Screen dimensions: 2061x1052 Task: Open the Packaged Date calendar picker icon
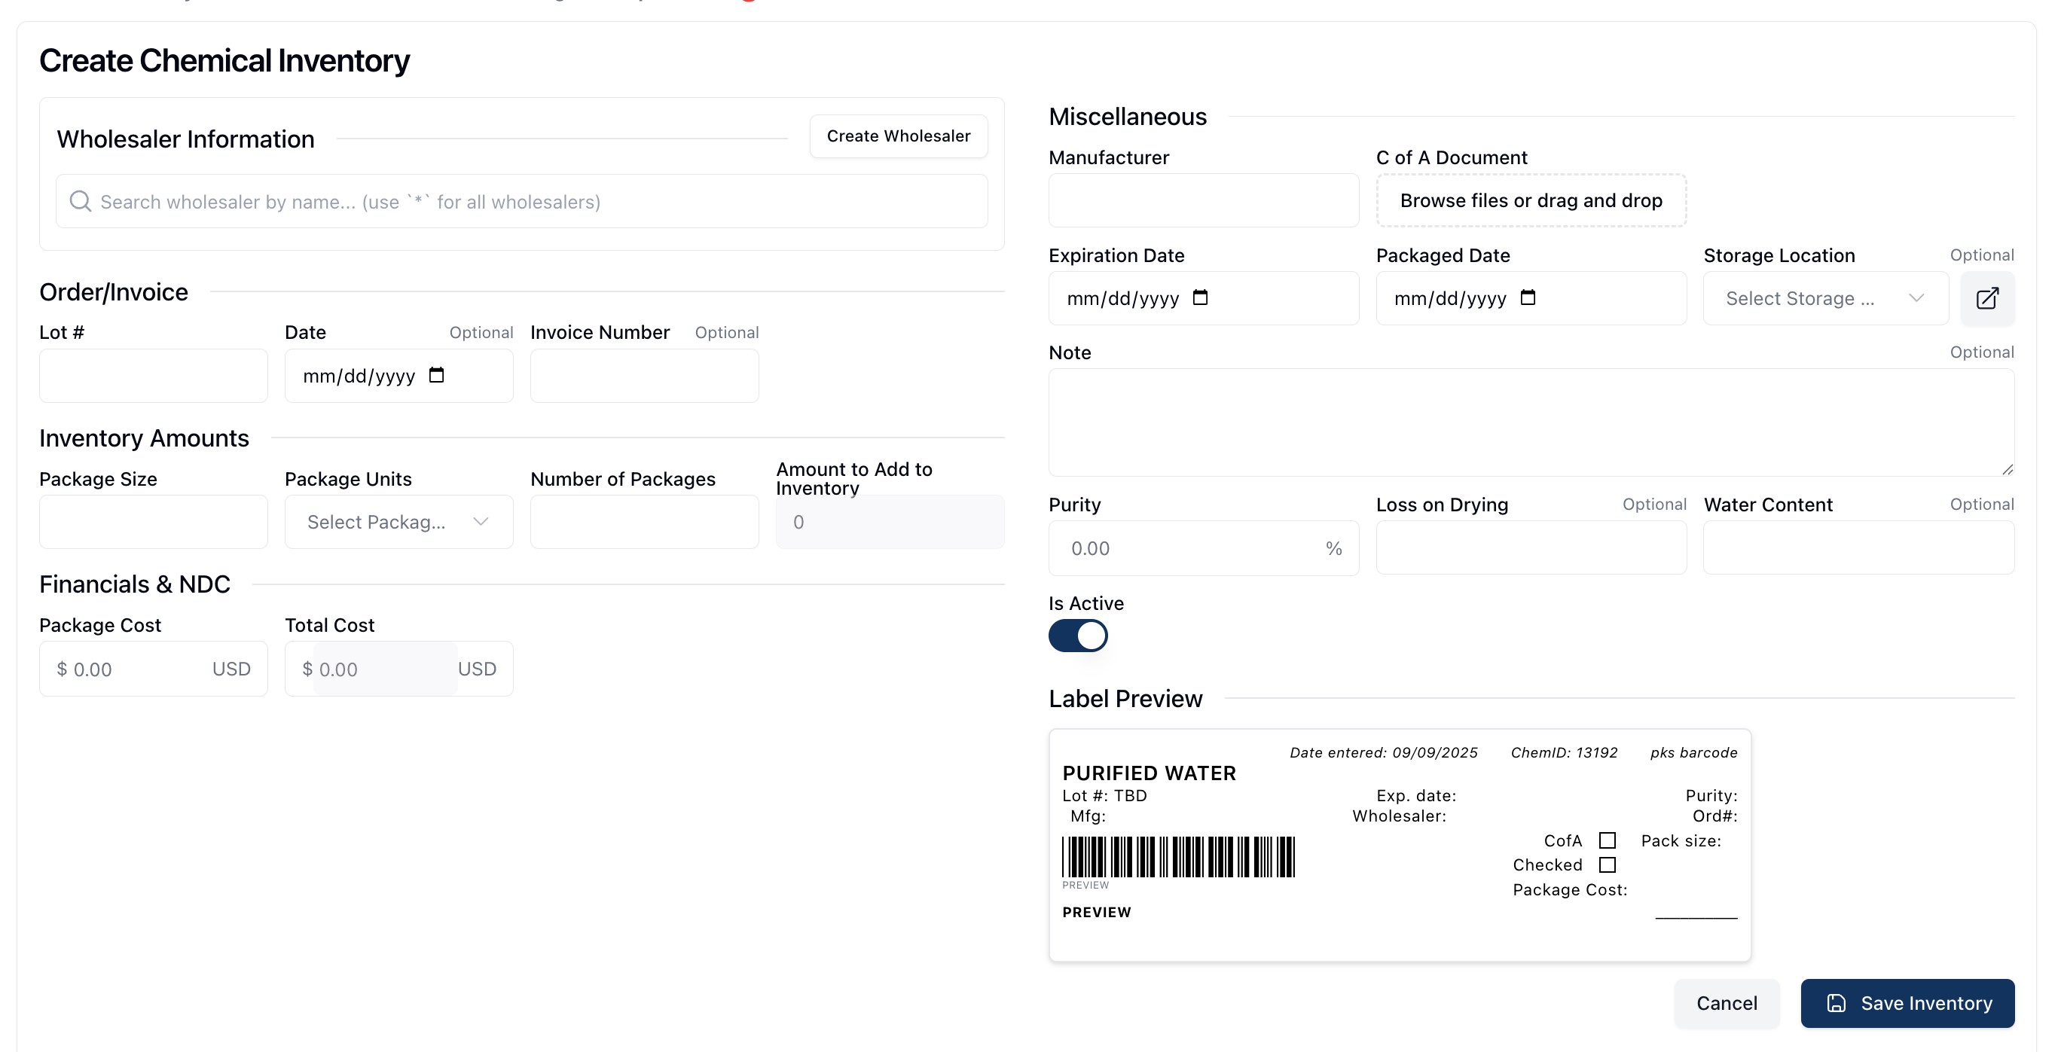pyautogui.click(x=1528, y=297)
